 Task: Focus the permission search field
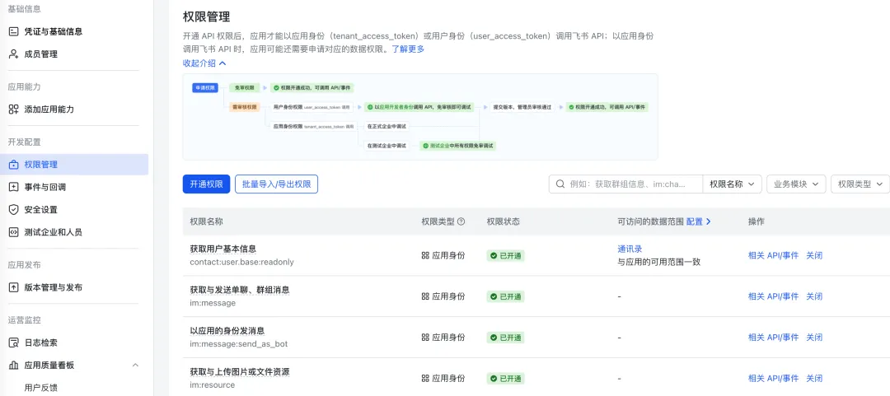[x=626, y=184]
